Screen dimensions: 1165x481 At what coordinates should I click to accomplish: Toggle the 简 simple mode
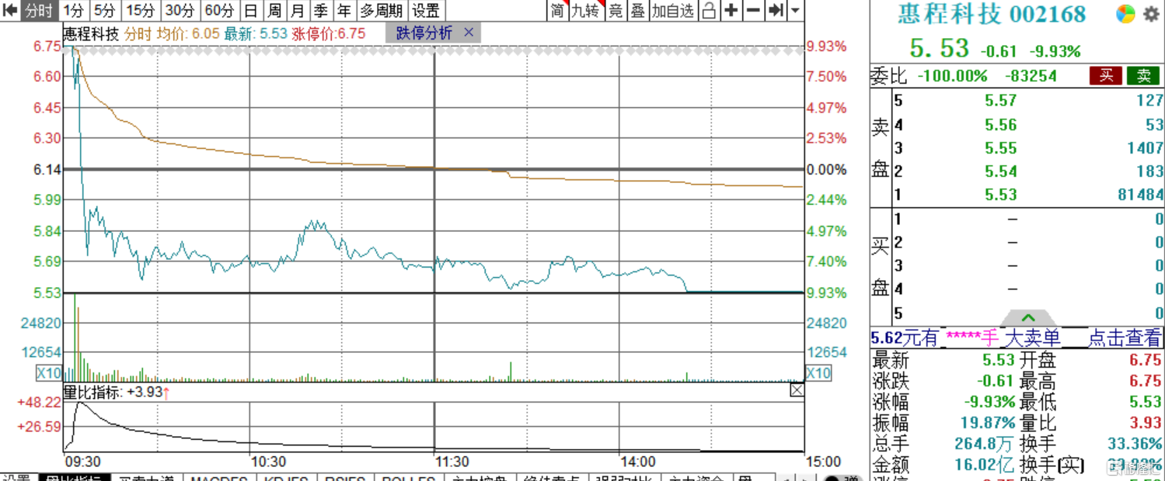[x=557, y=11]
